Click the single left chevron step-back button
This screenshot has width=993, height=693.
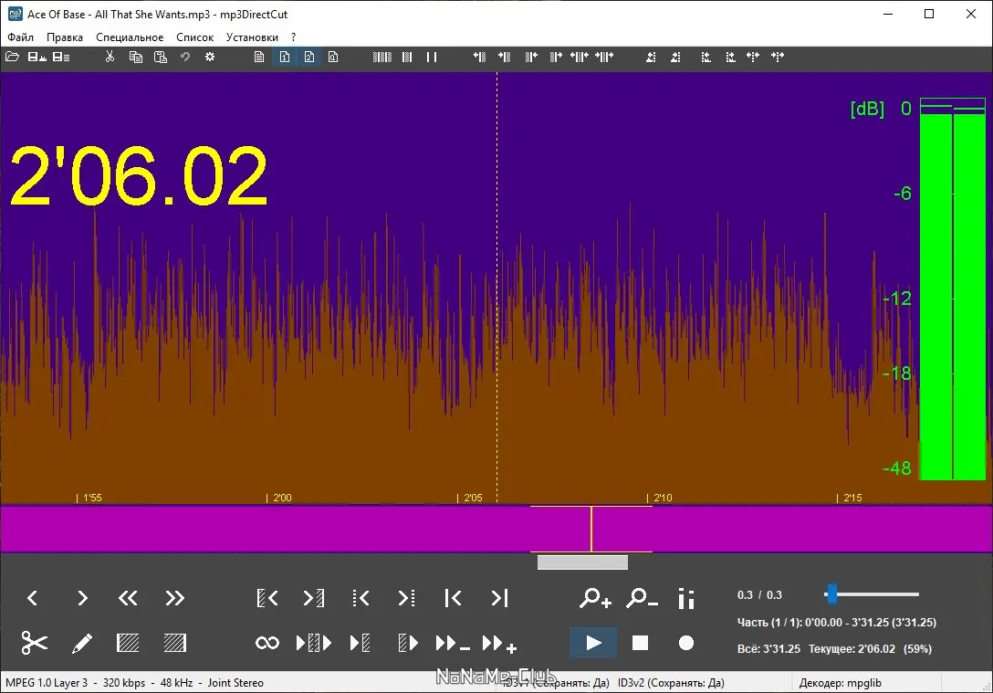click(32, 598)
